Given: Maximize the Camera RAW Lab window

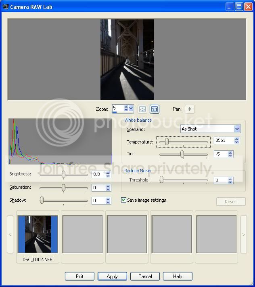Looking at the screenshot, I should tap(239, 7).
